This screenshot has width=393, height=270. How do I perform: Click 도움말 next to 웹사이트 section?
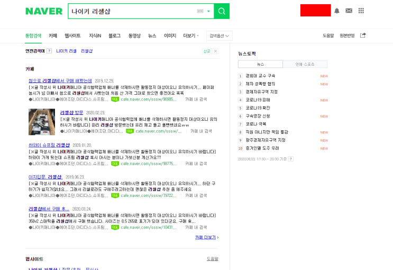[x=213, y=259]
